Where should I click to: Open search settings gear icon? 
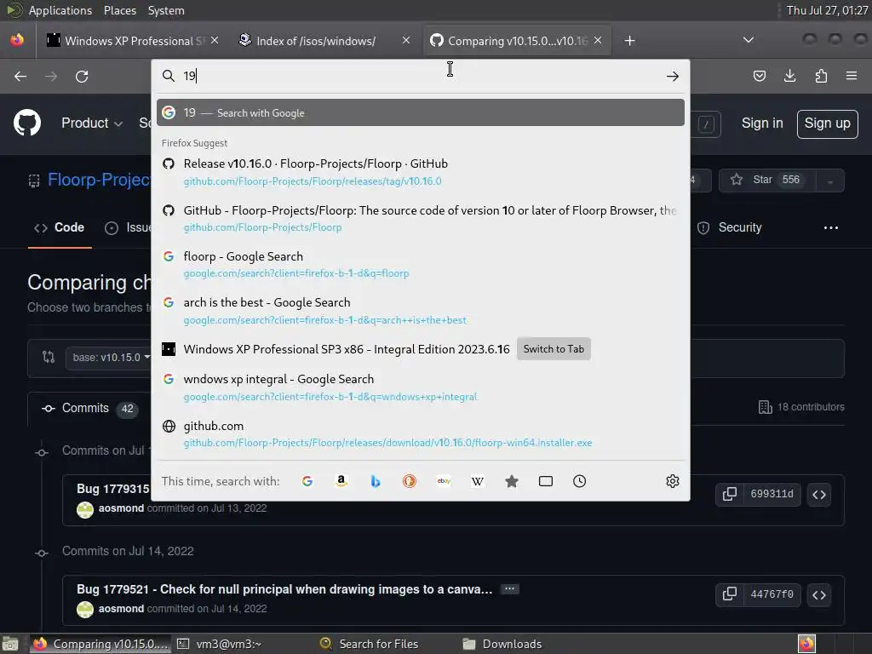pyautogui.click(x=673, y=481)
